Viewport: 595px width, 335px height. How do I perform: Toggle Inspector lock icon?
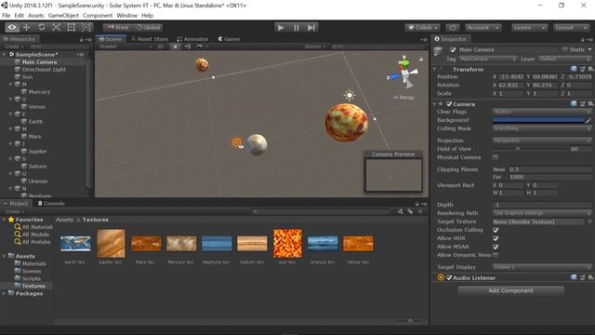click(x=583, y=39)
